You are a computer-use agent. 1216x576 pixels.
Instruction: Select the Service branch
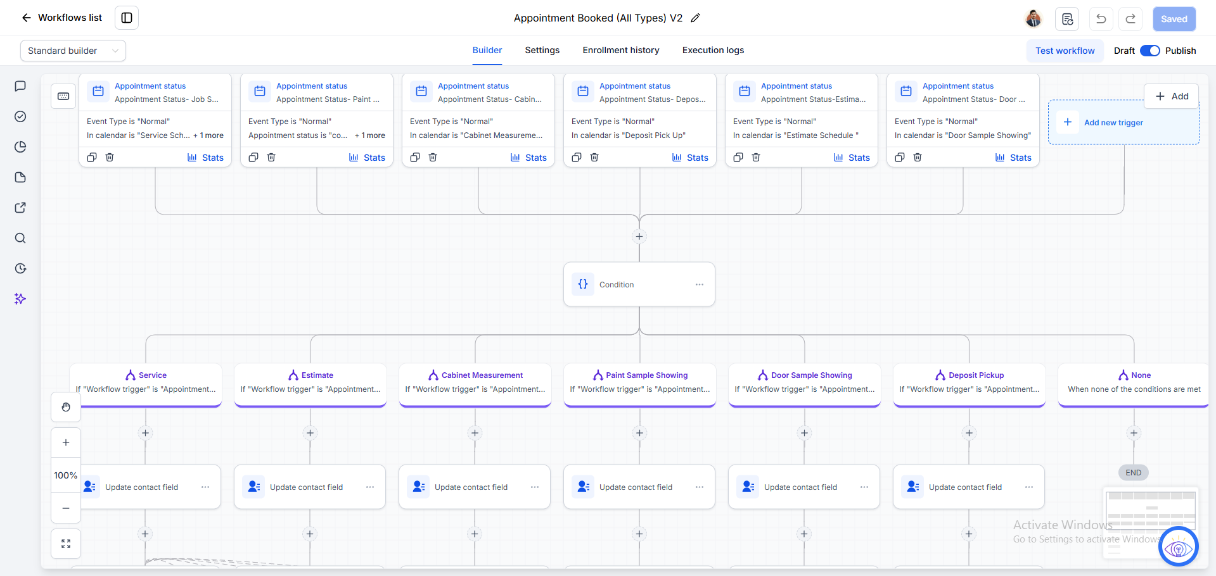coord(146,384)
